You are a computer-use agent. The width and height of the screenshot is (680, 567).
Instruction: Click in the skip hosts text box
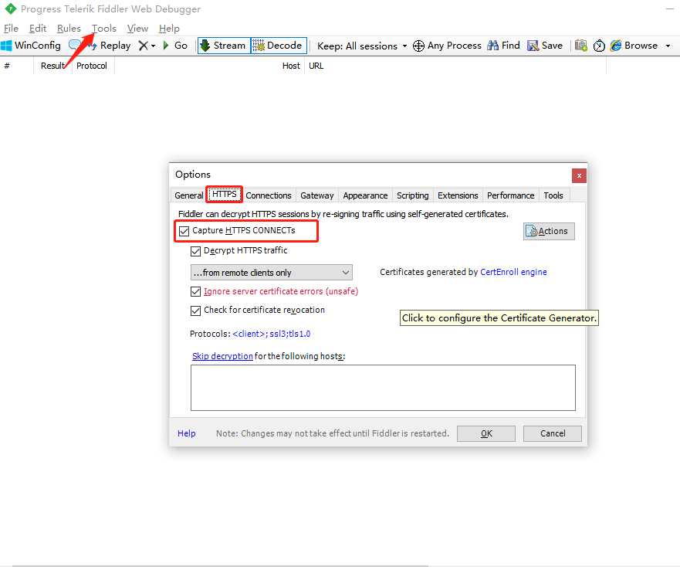click(383, 388)
